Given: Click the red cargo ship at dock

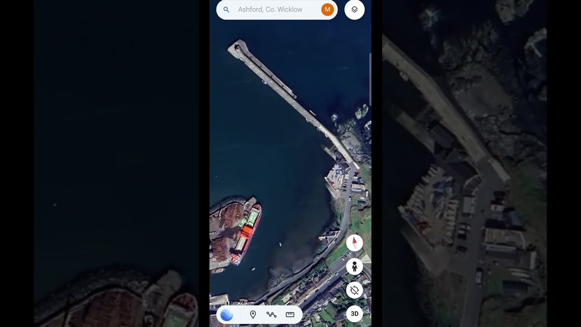Looking at the screenshot, I should coord(246,235).
